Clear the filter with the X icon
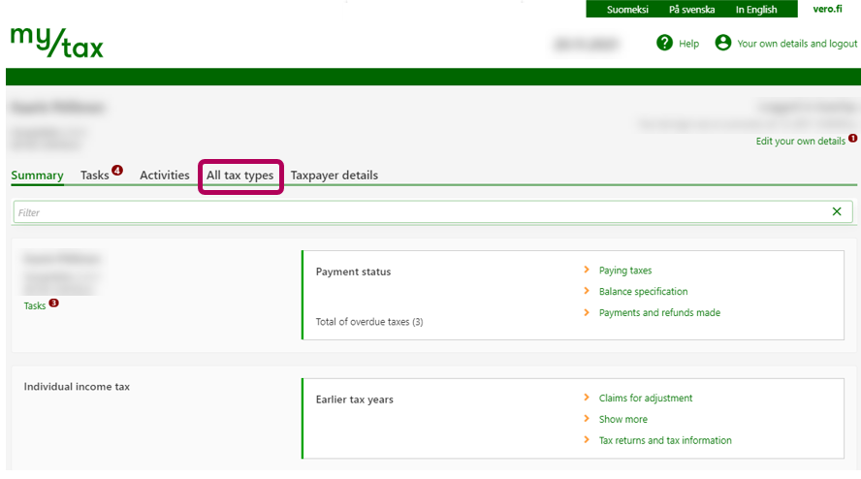The height and width of the screenshot is (479, 861). pos(837,211)
